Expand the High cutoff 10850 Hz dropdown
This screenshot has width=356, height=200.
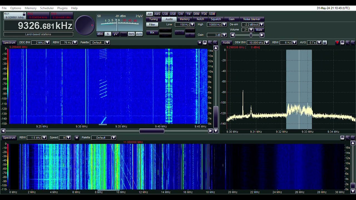224,25
